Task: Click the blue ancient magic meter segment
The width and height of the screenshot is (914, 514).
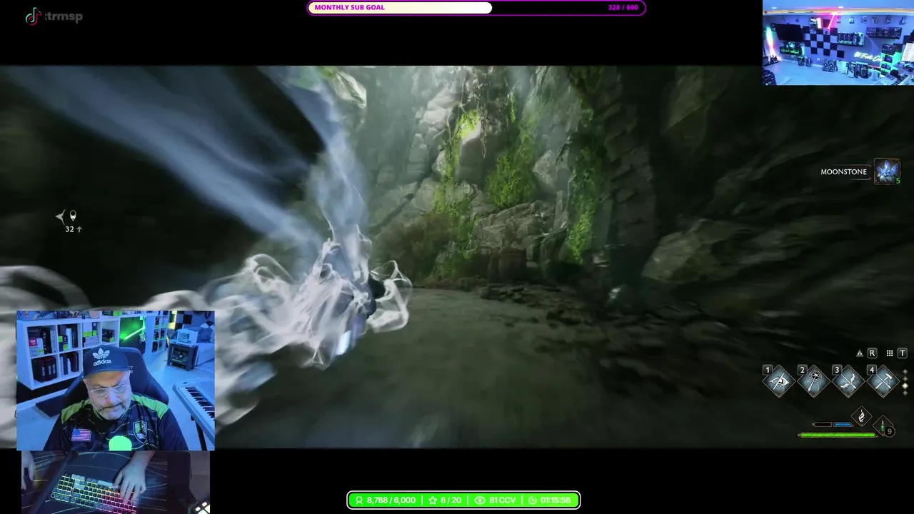Action: tap(843, 425)
